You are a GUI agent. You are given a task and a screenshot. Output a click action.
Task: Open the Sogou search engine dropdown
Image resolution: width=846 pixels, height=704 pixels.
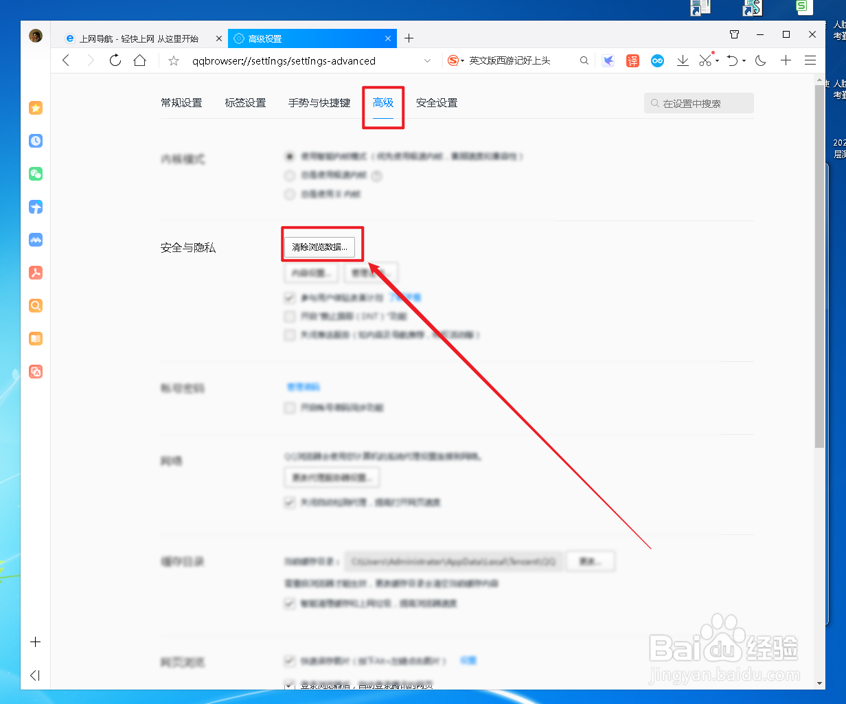click(463, 60)
